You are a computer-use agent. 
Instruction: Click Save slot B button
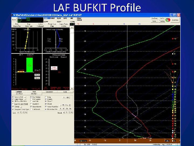(20, 112)
